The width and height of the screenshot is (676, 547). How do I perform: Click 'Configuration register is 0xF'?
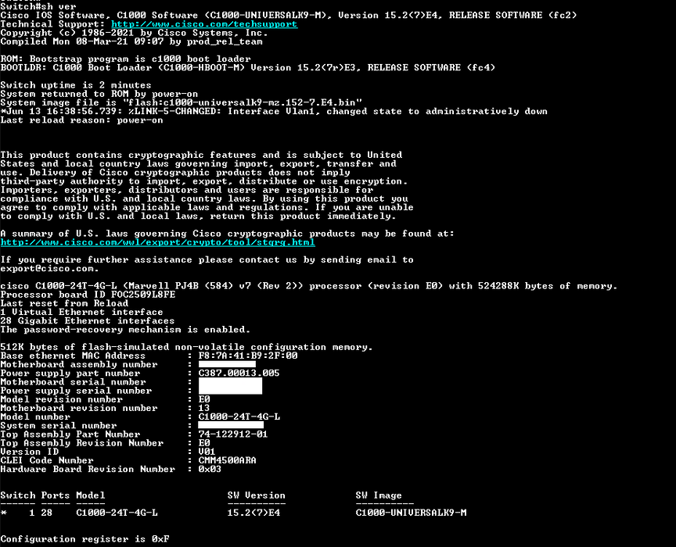[85, 539]
